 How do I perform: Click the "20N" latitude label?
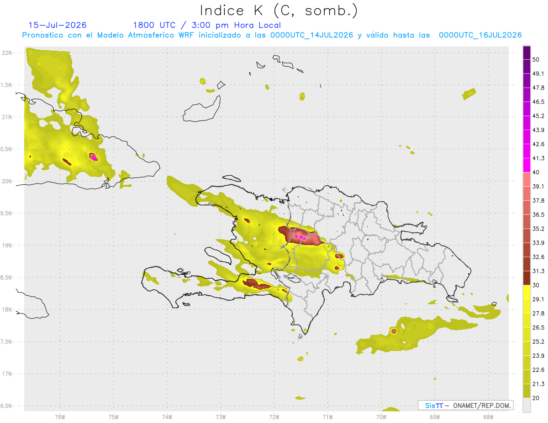point(7,181)
